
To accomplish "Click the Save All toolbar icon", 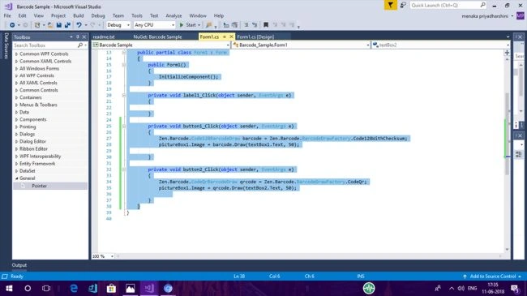I will click(x=67, y=25).
